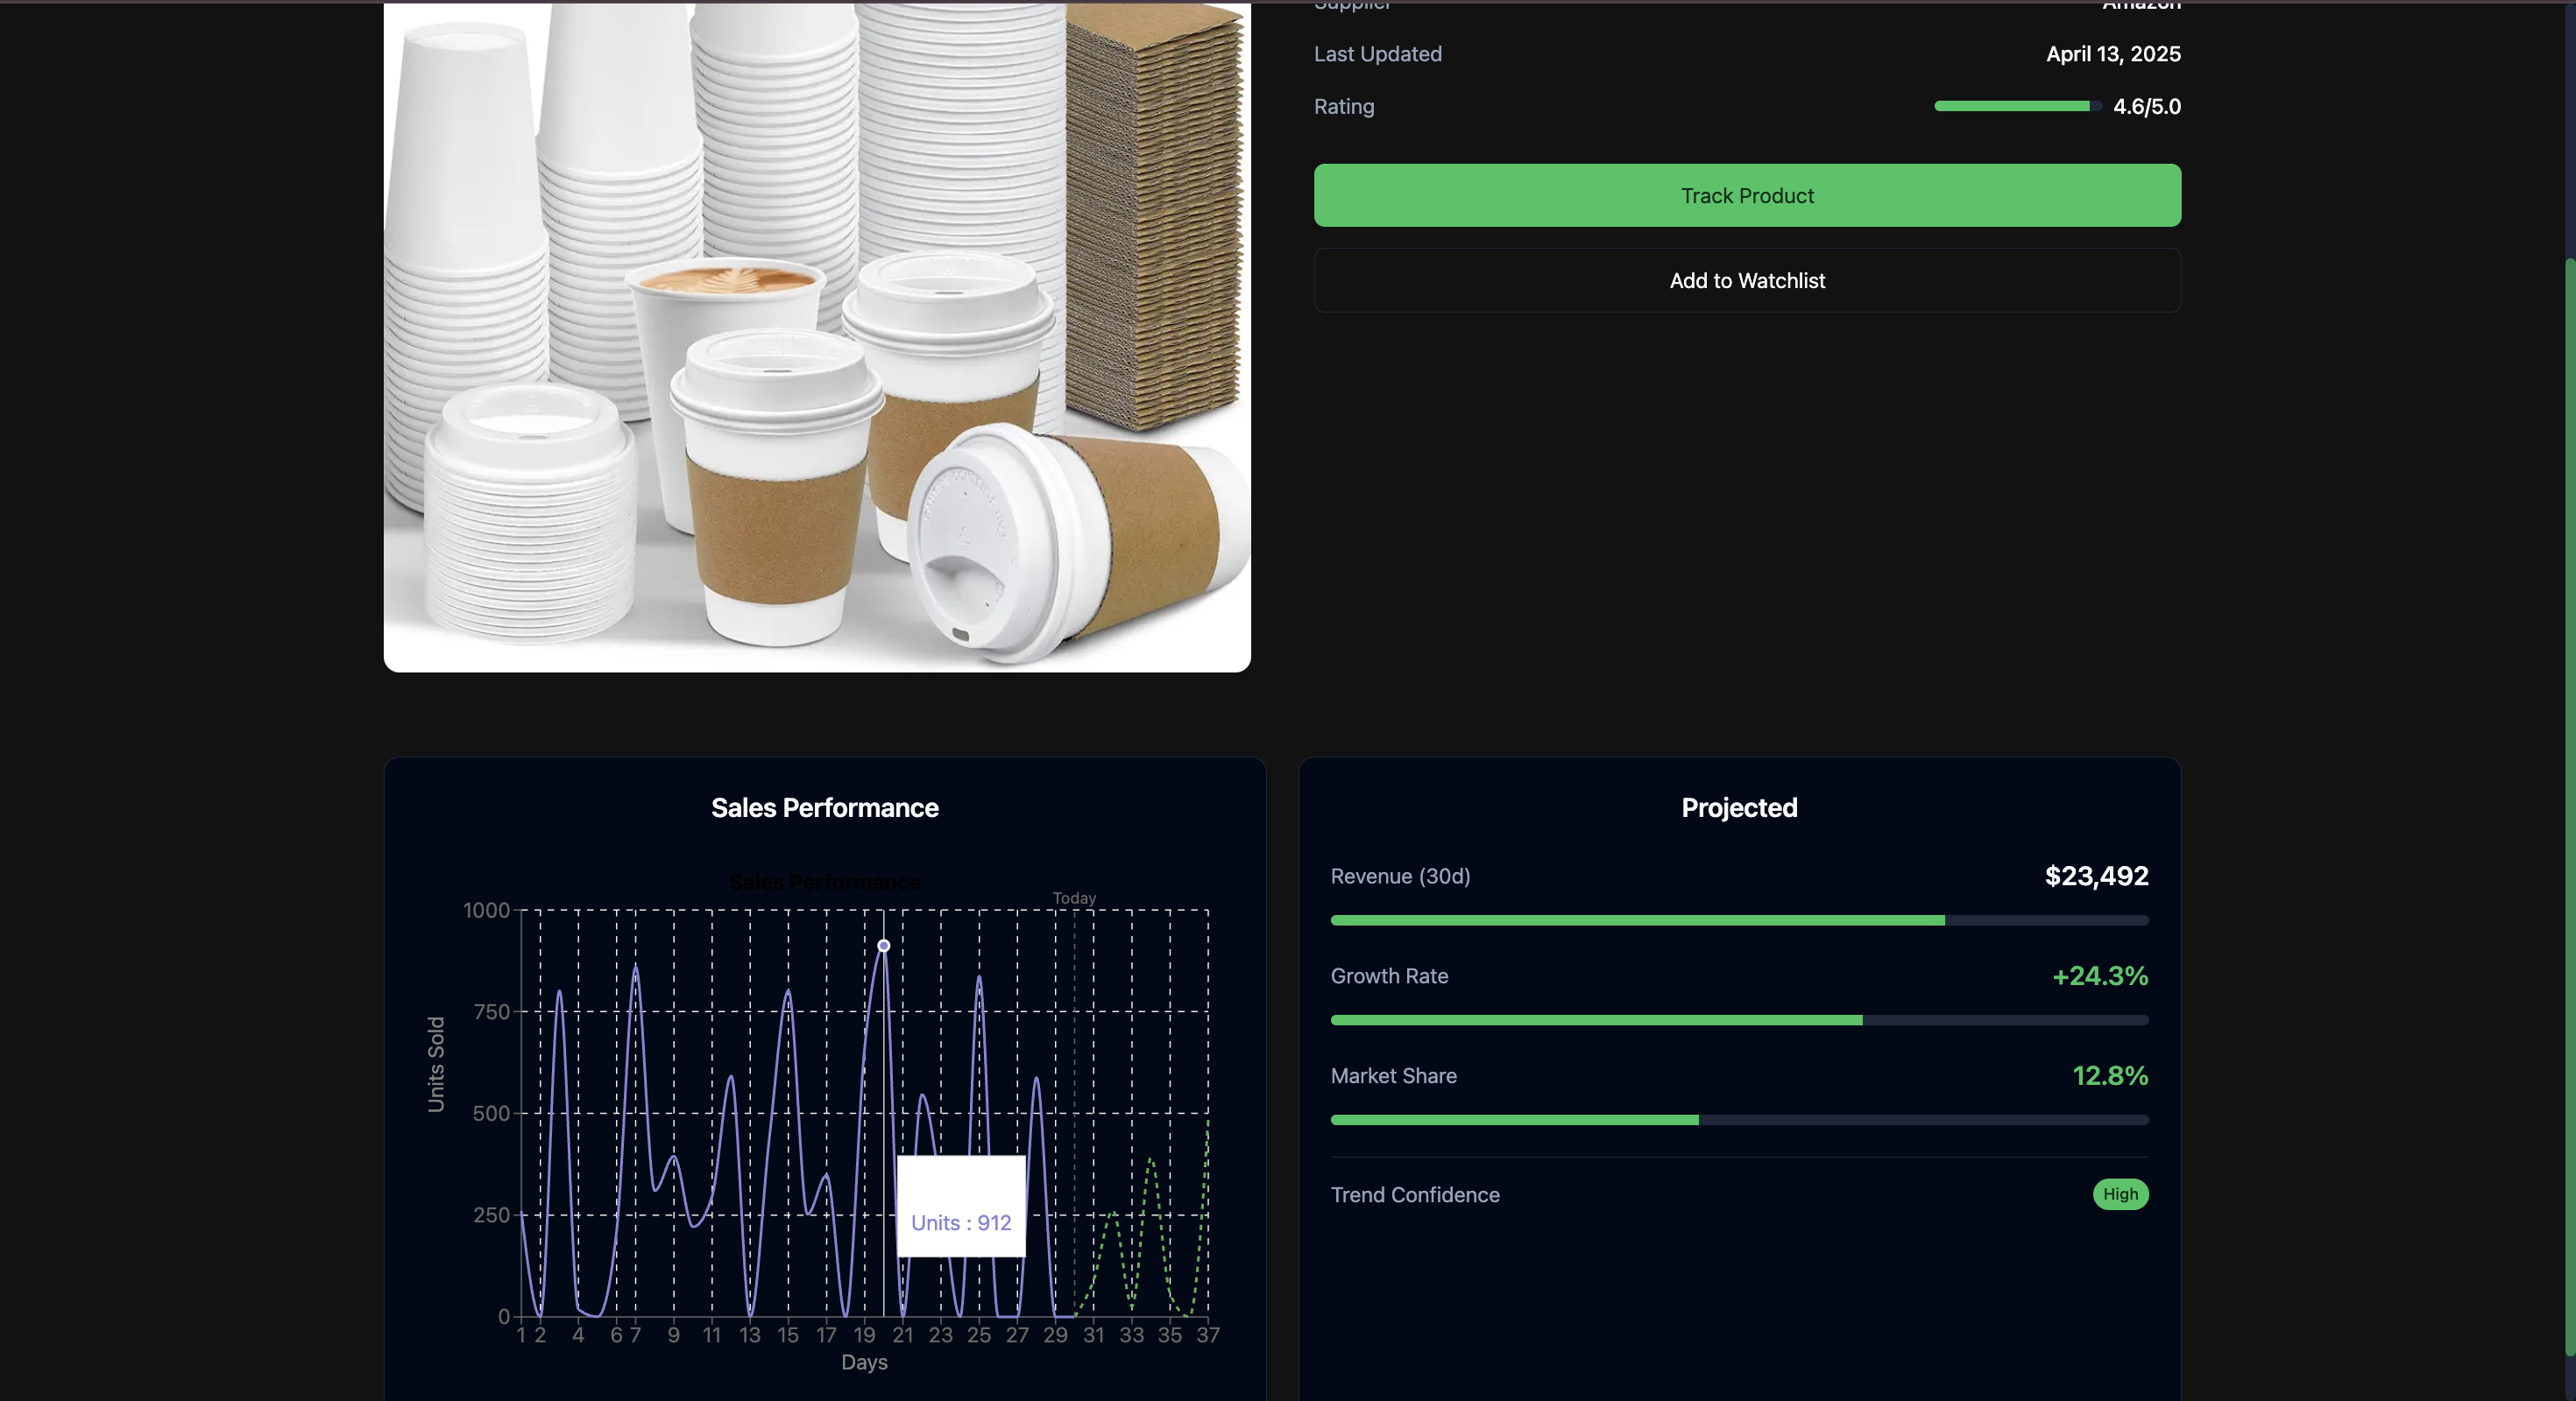Click the $23,492 revenue value
This screenshot has height=1401, width=2576.
pos(2095,877)
